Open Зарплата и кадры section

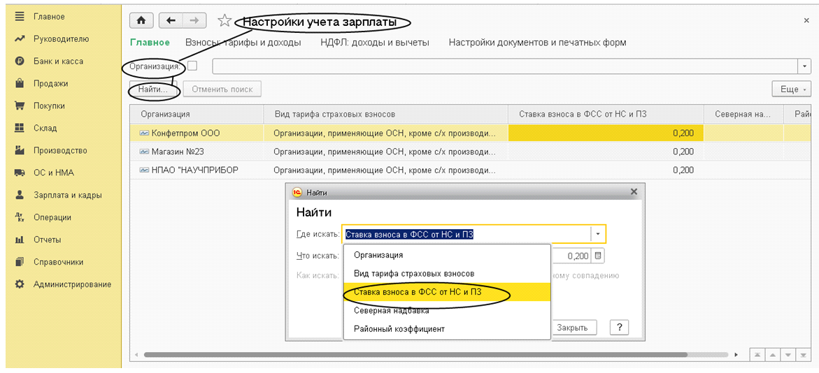point(67,195)
